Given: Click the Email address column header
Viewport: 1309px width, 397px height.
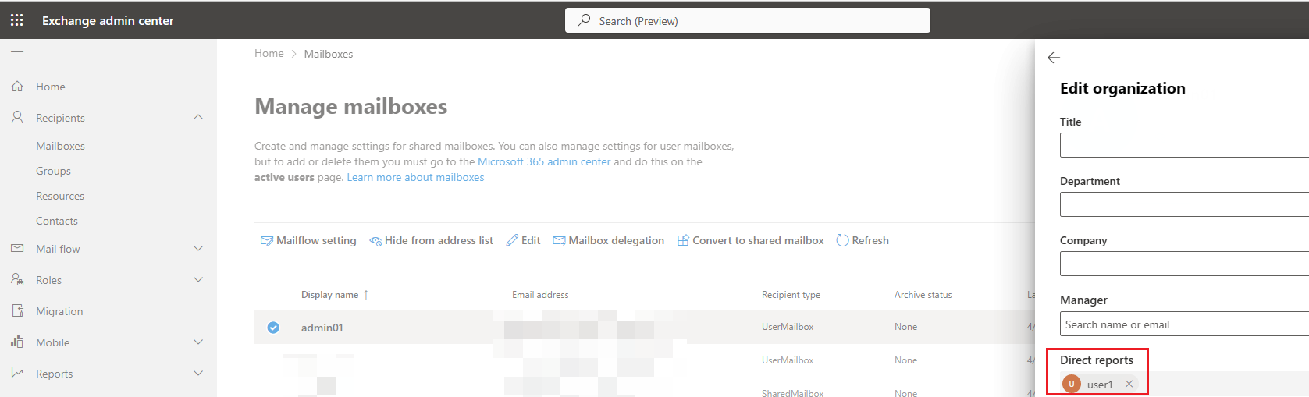Looking at the screenshot, I should pyautogui.click(x=540, y=295).
